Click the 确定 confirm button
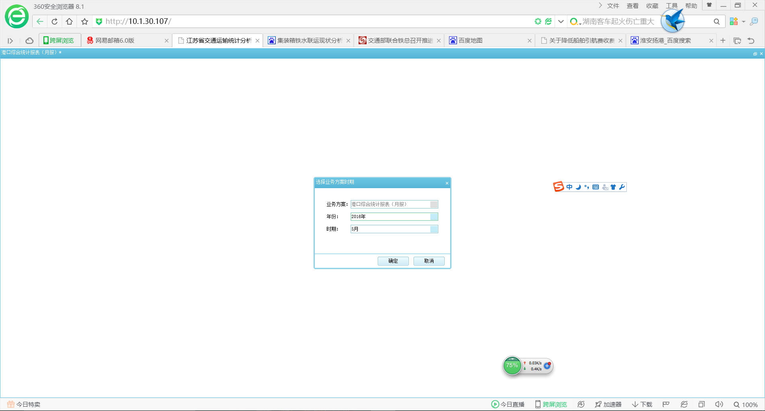The image size is (765, 411). tap(393, 261)
